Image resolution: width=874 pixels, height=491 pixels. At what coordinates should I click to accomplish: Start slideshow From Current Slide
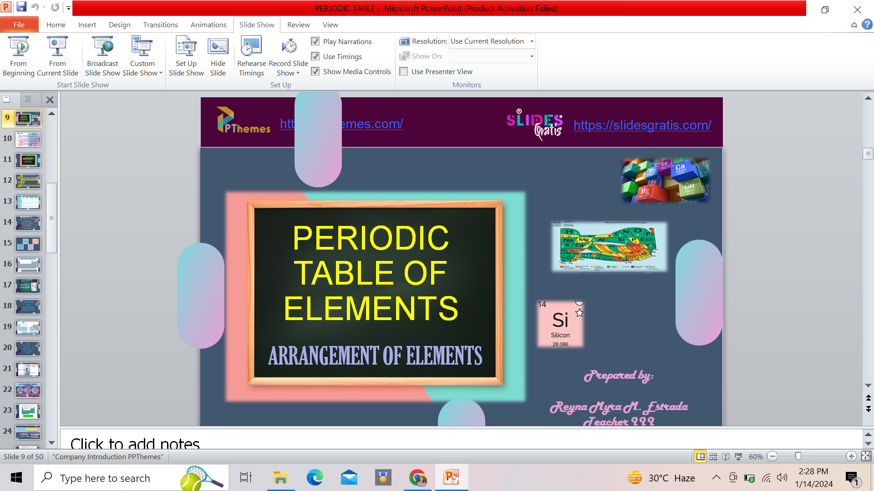coord(57,56)
